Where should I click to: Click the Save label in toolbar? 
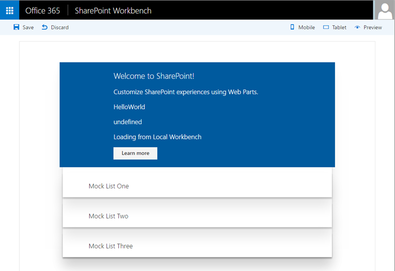click(28, 27)
